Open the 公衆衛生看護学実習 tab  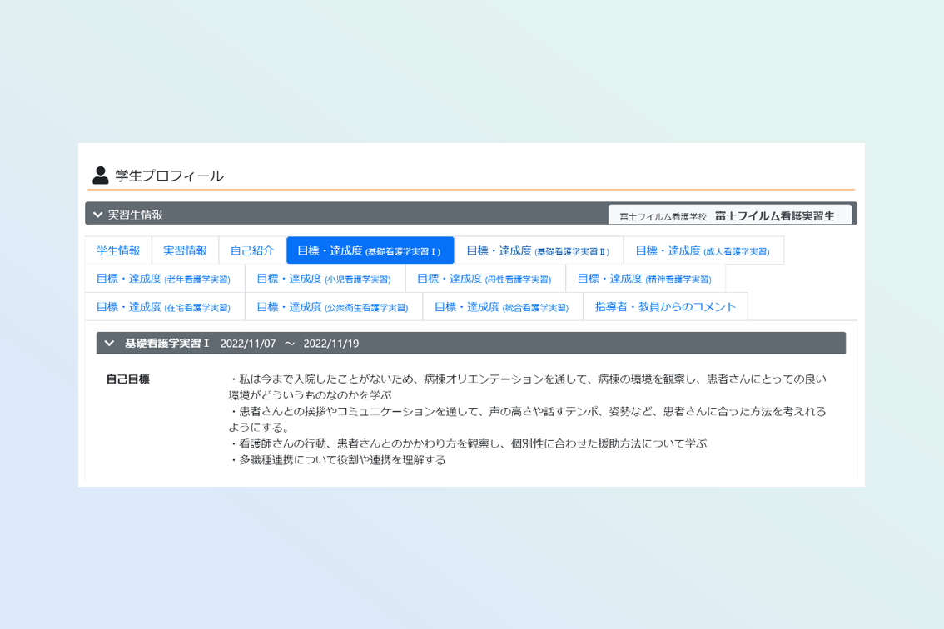click(333, 307)
